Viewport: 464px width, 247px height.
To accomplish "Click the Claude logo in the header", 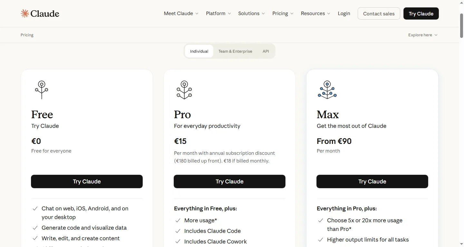I will pos(40,13).
